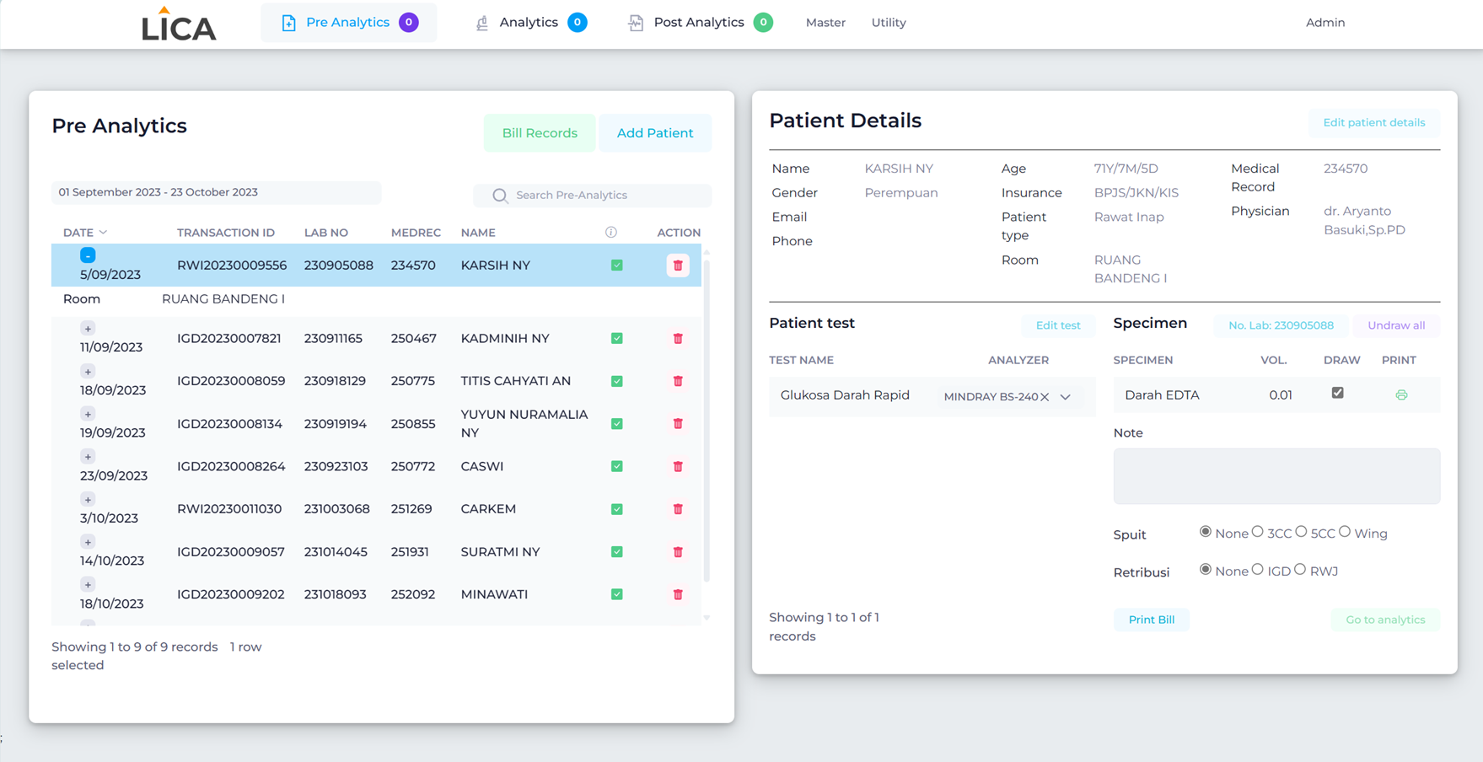1483x762 pixels.
Task: Select the 3CC spuit option
Action: tap(1258, 532)
